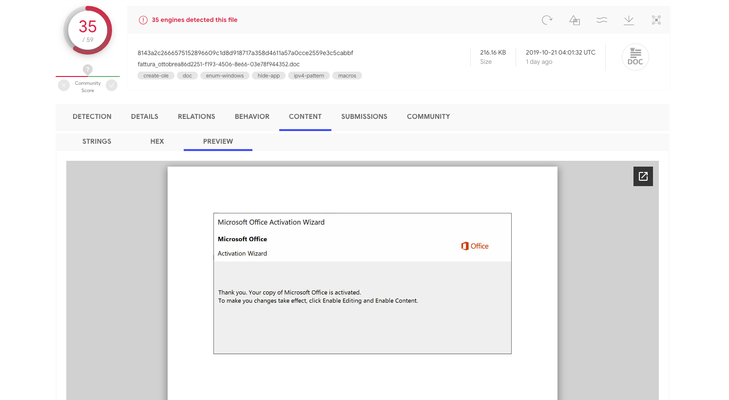Image resolution: width=729 pixels, height=400 pixels.
Task: Open the graph relations icon
Action: point(656,20)
